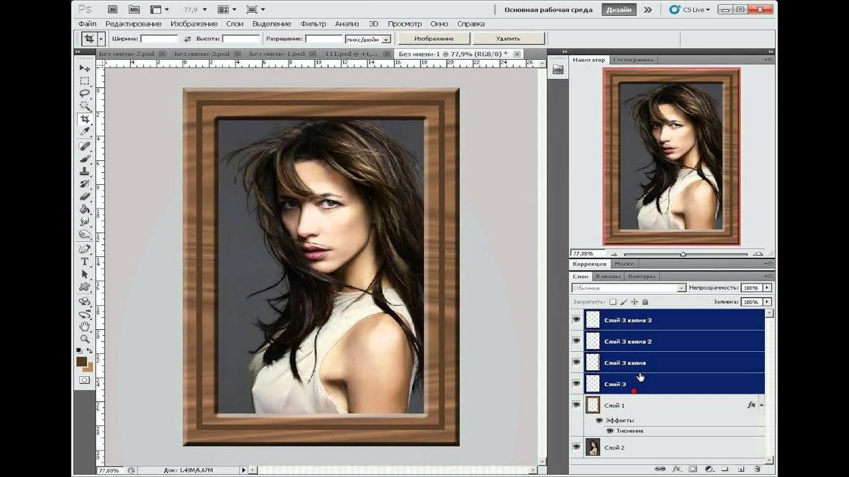Collapse Слой 1 effects list

tap(761, 405)
